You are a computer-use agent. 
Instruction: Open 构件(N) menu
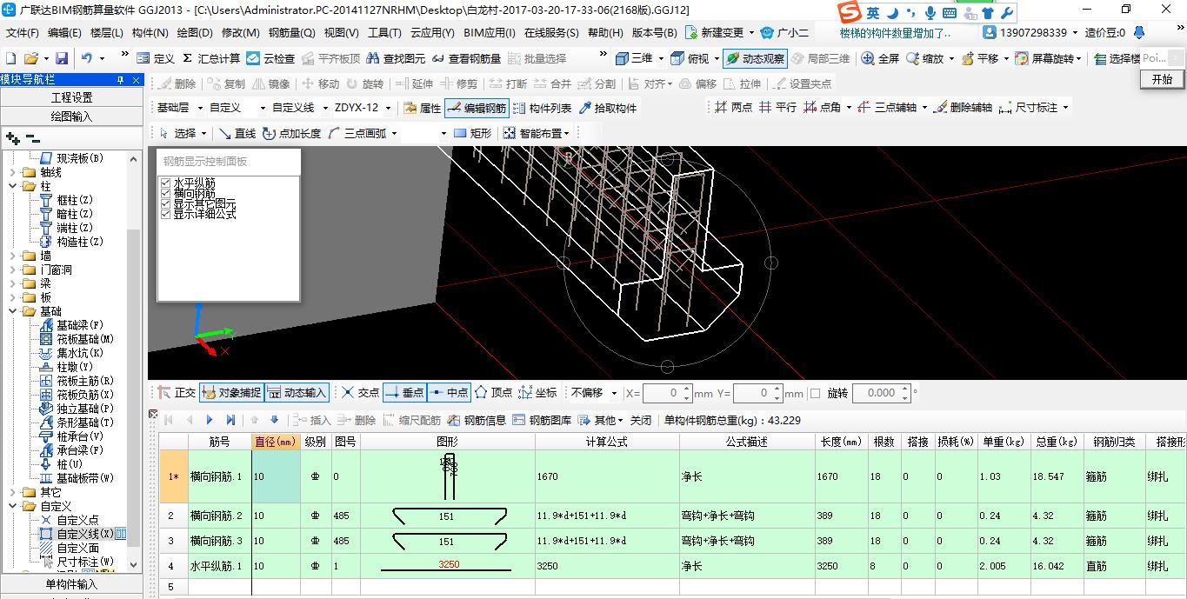(x=150, y=33)
